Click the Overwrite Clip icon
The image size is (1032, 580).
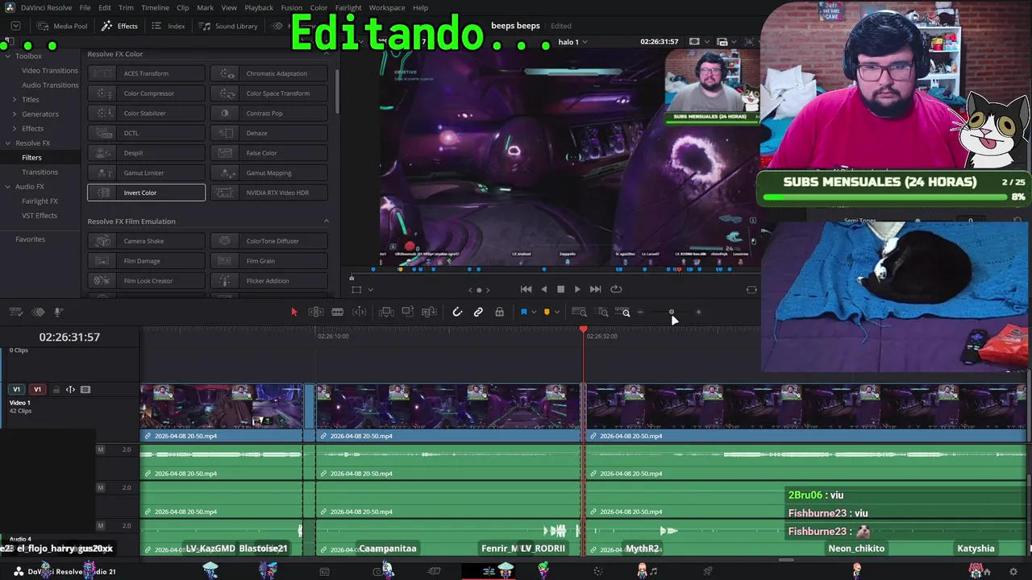tap(408, 312)
